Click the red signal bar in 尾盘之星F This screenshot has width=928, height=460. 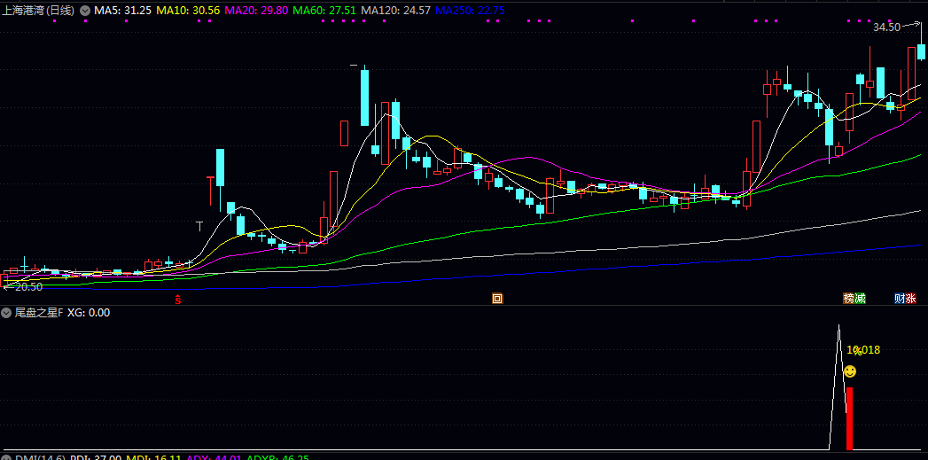pyautogui.click(x=849, y=417)
